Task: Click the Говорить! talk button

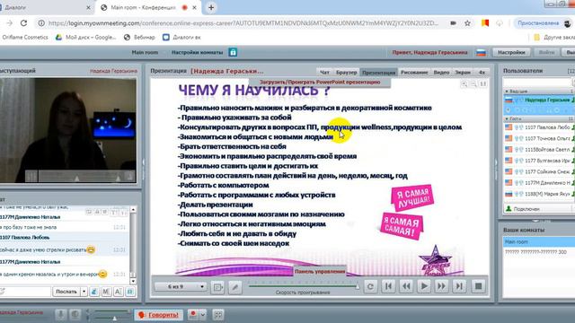Action: click(x=158, y=315)
